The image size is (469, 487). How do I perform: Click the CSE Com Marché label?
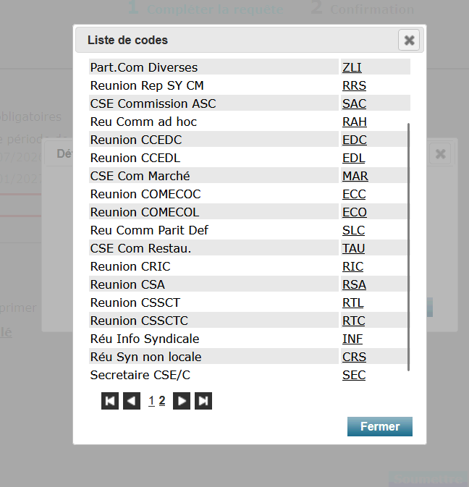140,176
